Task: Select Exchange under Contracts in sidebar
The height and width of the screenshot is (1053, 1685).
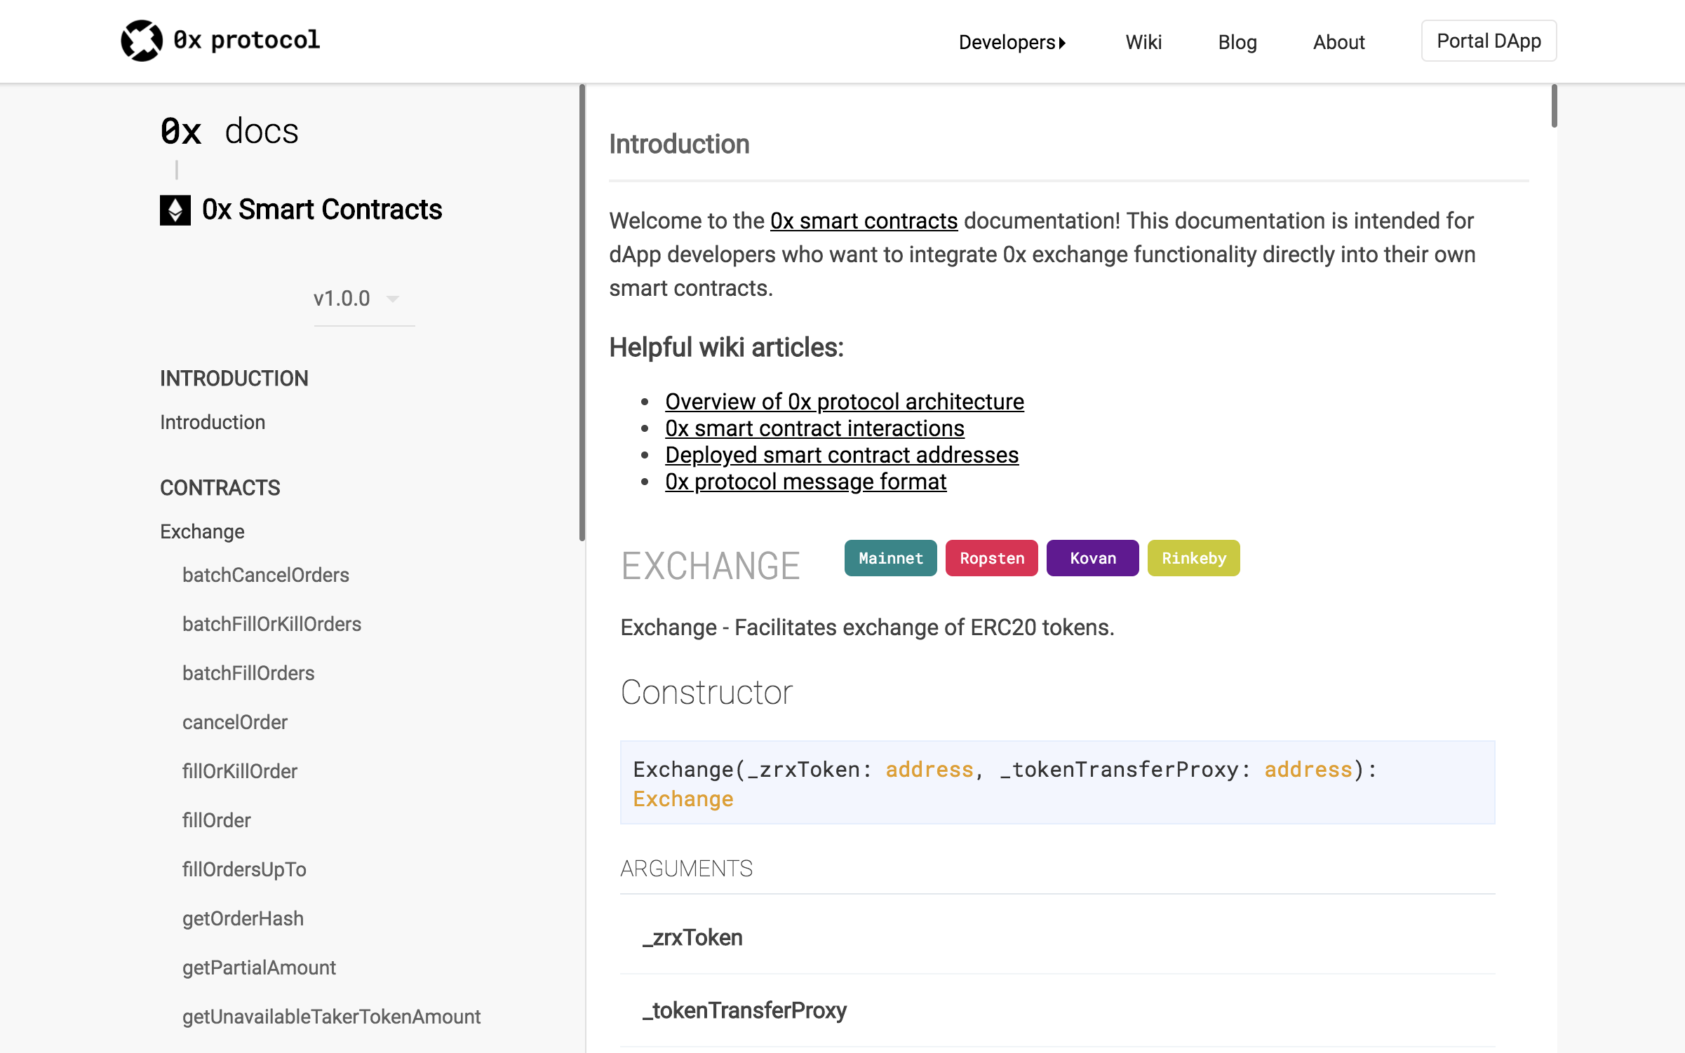Action: coord(202,531)
